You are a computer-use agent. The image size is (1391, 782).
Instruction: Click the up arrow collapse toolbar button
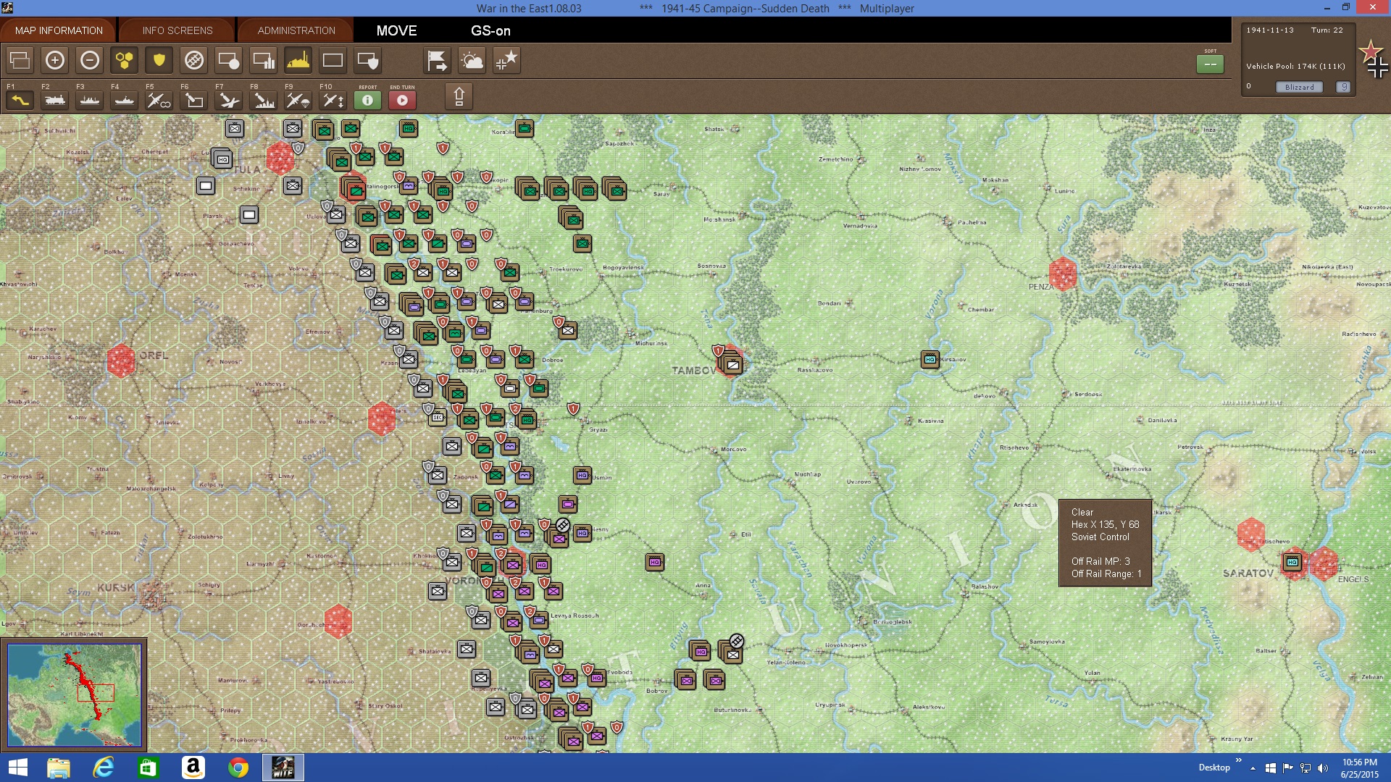point(459,96)
